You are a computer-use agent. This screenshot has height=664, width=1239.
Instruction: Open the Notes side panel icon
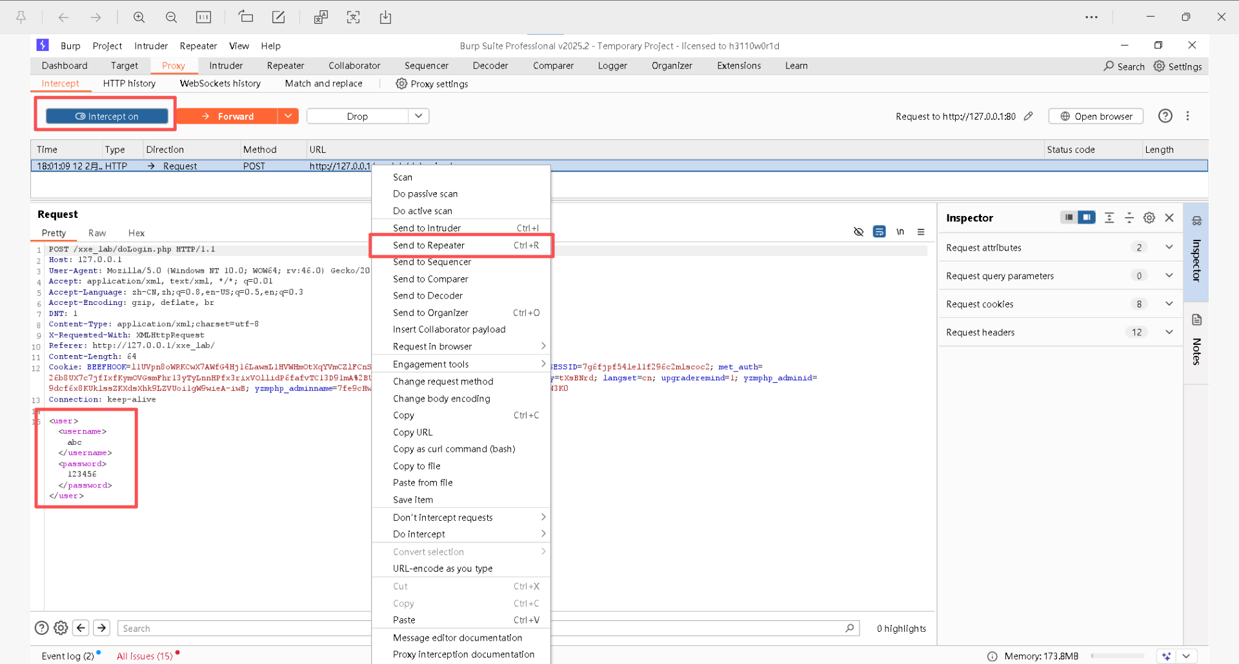click(1197, 320)
